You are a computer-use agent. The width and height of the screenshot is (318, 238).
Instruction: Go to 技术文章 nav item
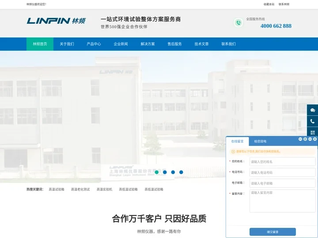coord(201,44)
